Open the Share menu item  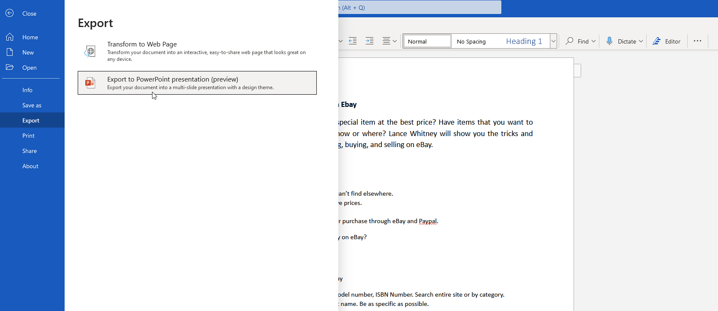click(x=30, y=151)
